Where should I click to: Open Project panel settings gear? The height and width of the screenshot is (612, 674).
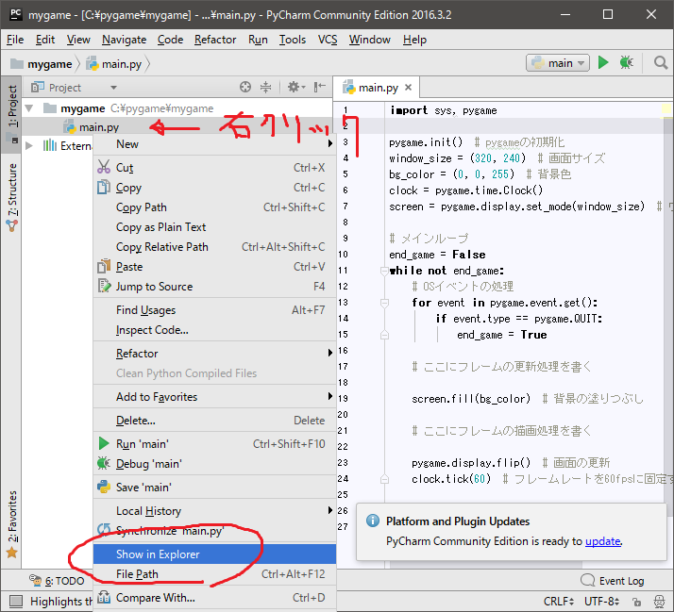coord(295,87)
